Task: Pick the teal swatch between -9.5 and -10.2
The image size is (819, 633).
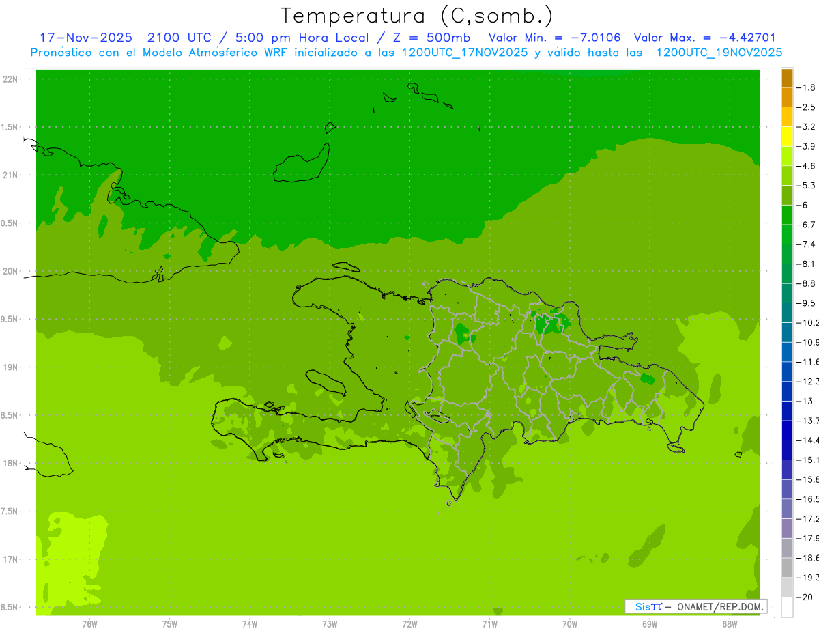Action: click(787, 313)
